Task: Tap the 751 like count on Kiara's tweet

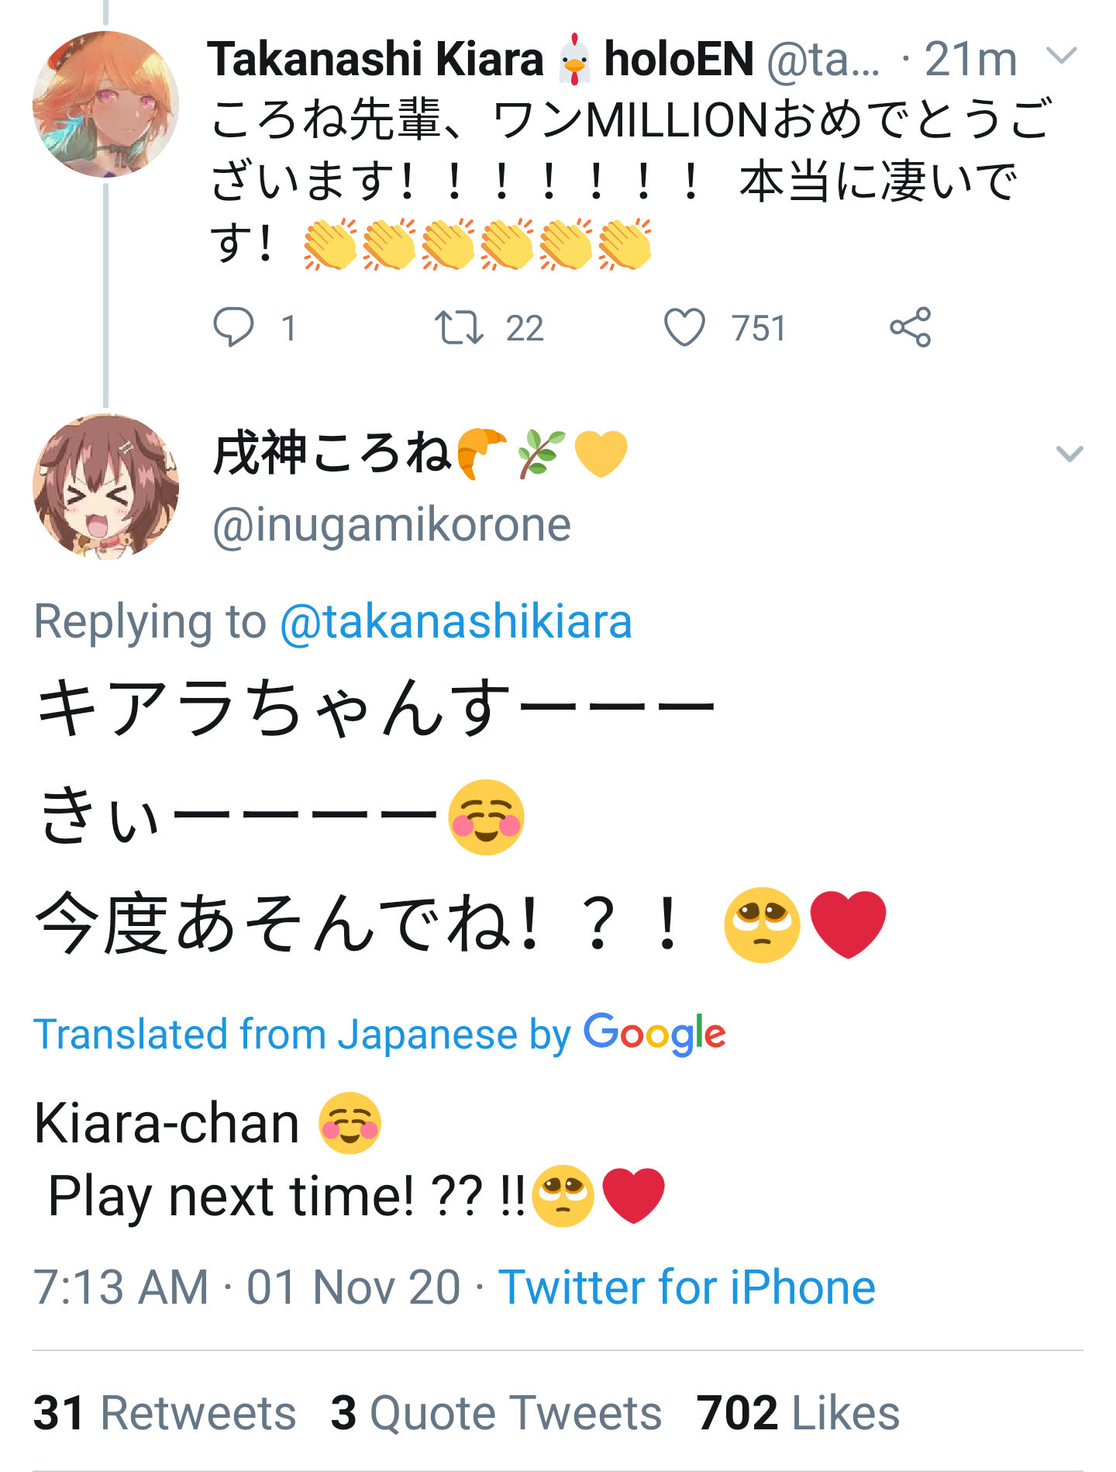Action: click(759, 328)
